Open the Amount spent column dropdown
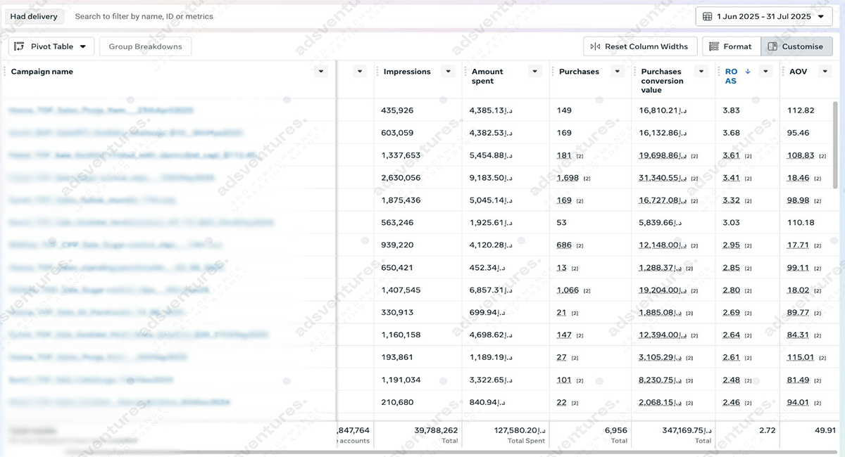Viewport: 845px width, 457px height. (535, 72)
